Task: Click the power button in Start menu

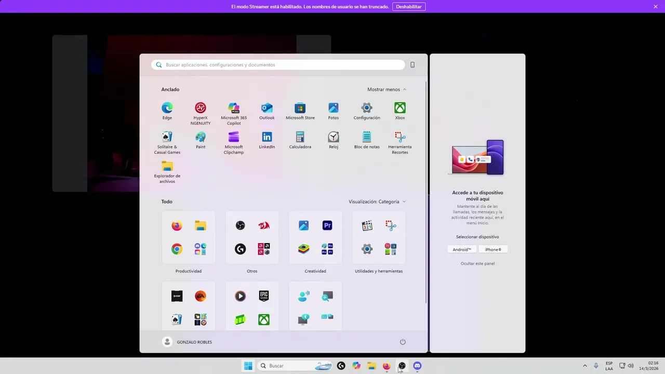Action: [403, 342]
